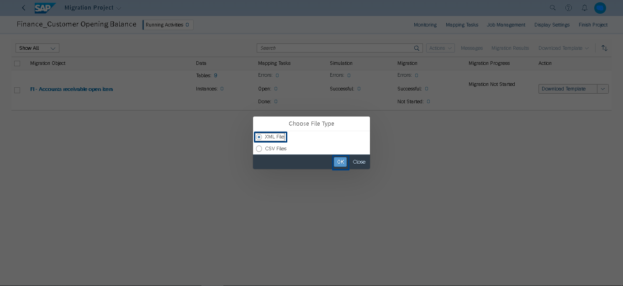Click into the Search input field
Viewport: 623px width, 286px height.
334,48
